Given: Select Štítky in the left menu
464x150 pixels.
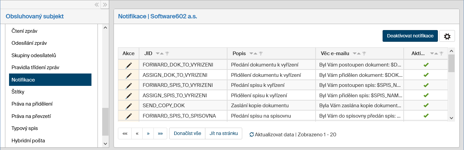Looking at the screenshot, I should click(18, 92).
